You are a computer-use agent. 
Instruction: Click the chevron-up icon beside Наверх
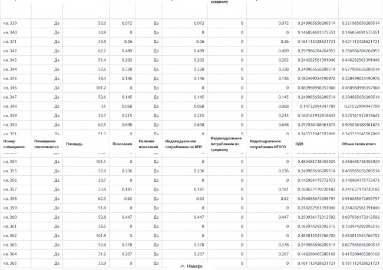[x=182, y=266]
